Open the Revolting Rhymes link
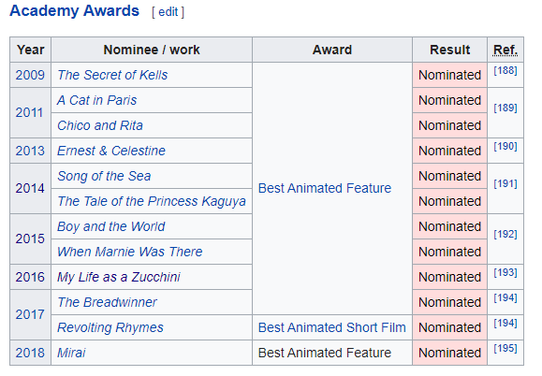This screenshot has height=376, width=542. pyautogui.click(x=110, y=327)
